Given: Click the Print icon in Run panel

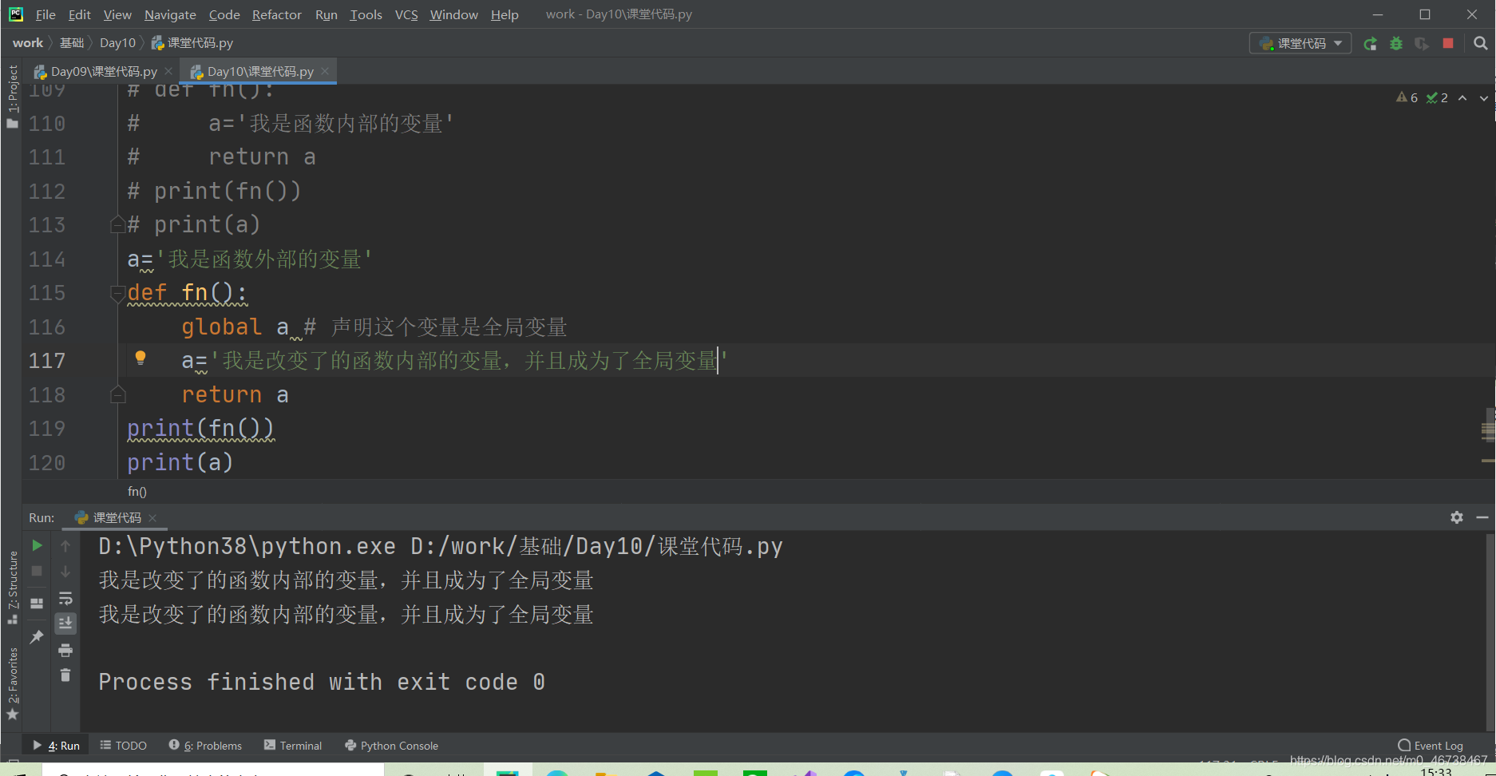Looking at the screenshot, I should 65,650.
